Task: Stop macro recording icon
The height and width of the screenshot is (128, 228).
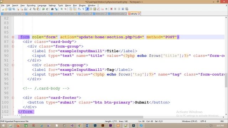Action: pyautogui.click(x=115, y=9)
